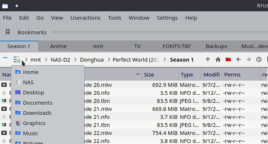The height and width of the screenshot is (144, 268).
Task: Go back in history
Action: 238,60
